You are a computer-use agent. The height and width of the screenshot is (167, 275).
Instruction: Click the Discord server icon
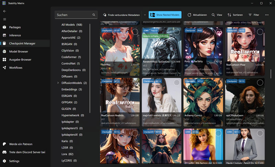pyautogui.click(x=4, y=152)
